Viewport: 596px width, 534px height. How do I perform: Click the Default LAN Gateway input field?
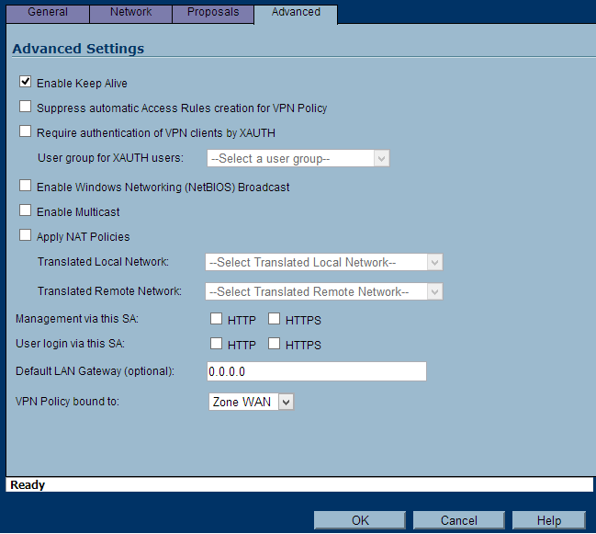[317, 371]
